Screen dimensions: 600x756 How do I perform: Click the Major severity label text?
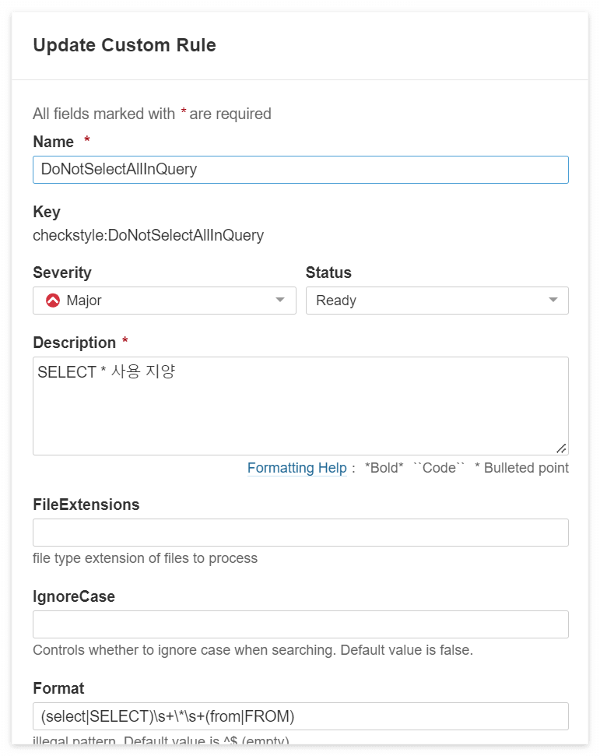point(84,301)
